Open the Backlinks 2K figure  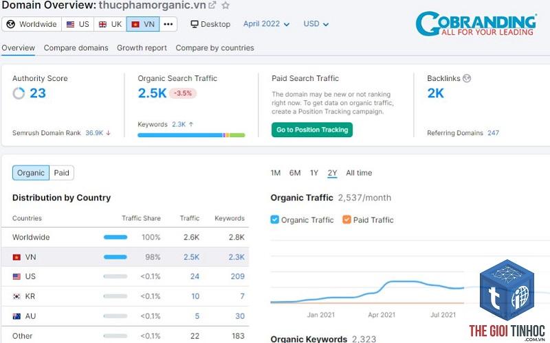pos(435,93)
